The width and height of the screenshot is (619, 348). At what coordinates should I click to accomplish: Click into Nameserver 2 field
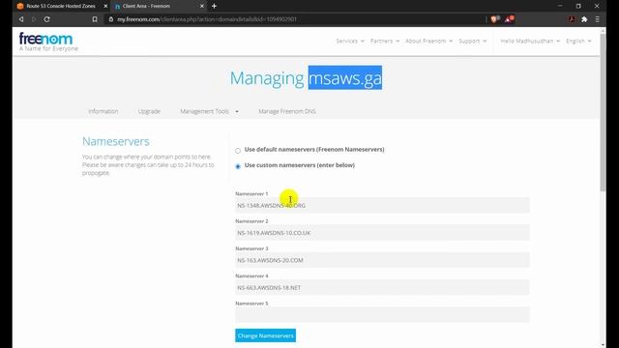click(382, 233)
